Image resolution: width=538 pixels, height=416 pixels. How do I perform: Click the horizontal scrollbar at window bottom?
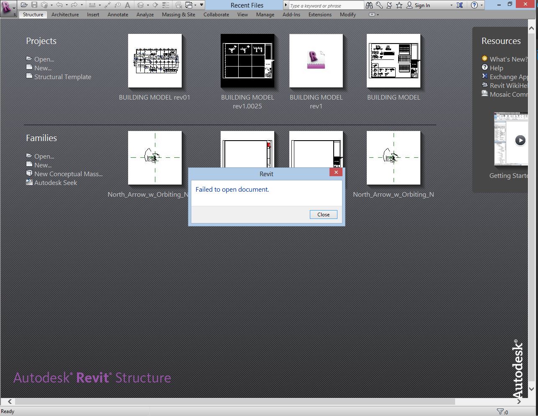234,401
